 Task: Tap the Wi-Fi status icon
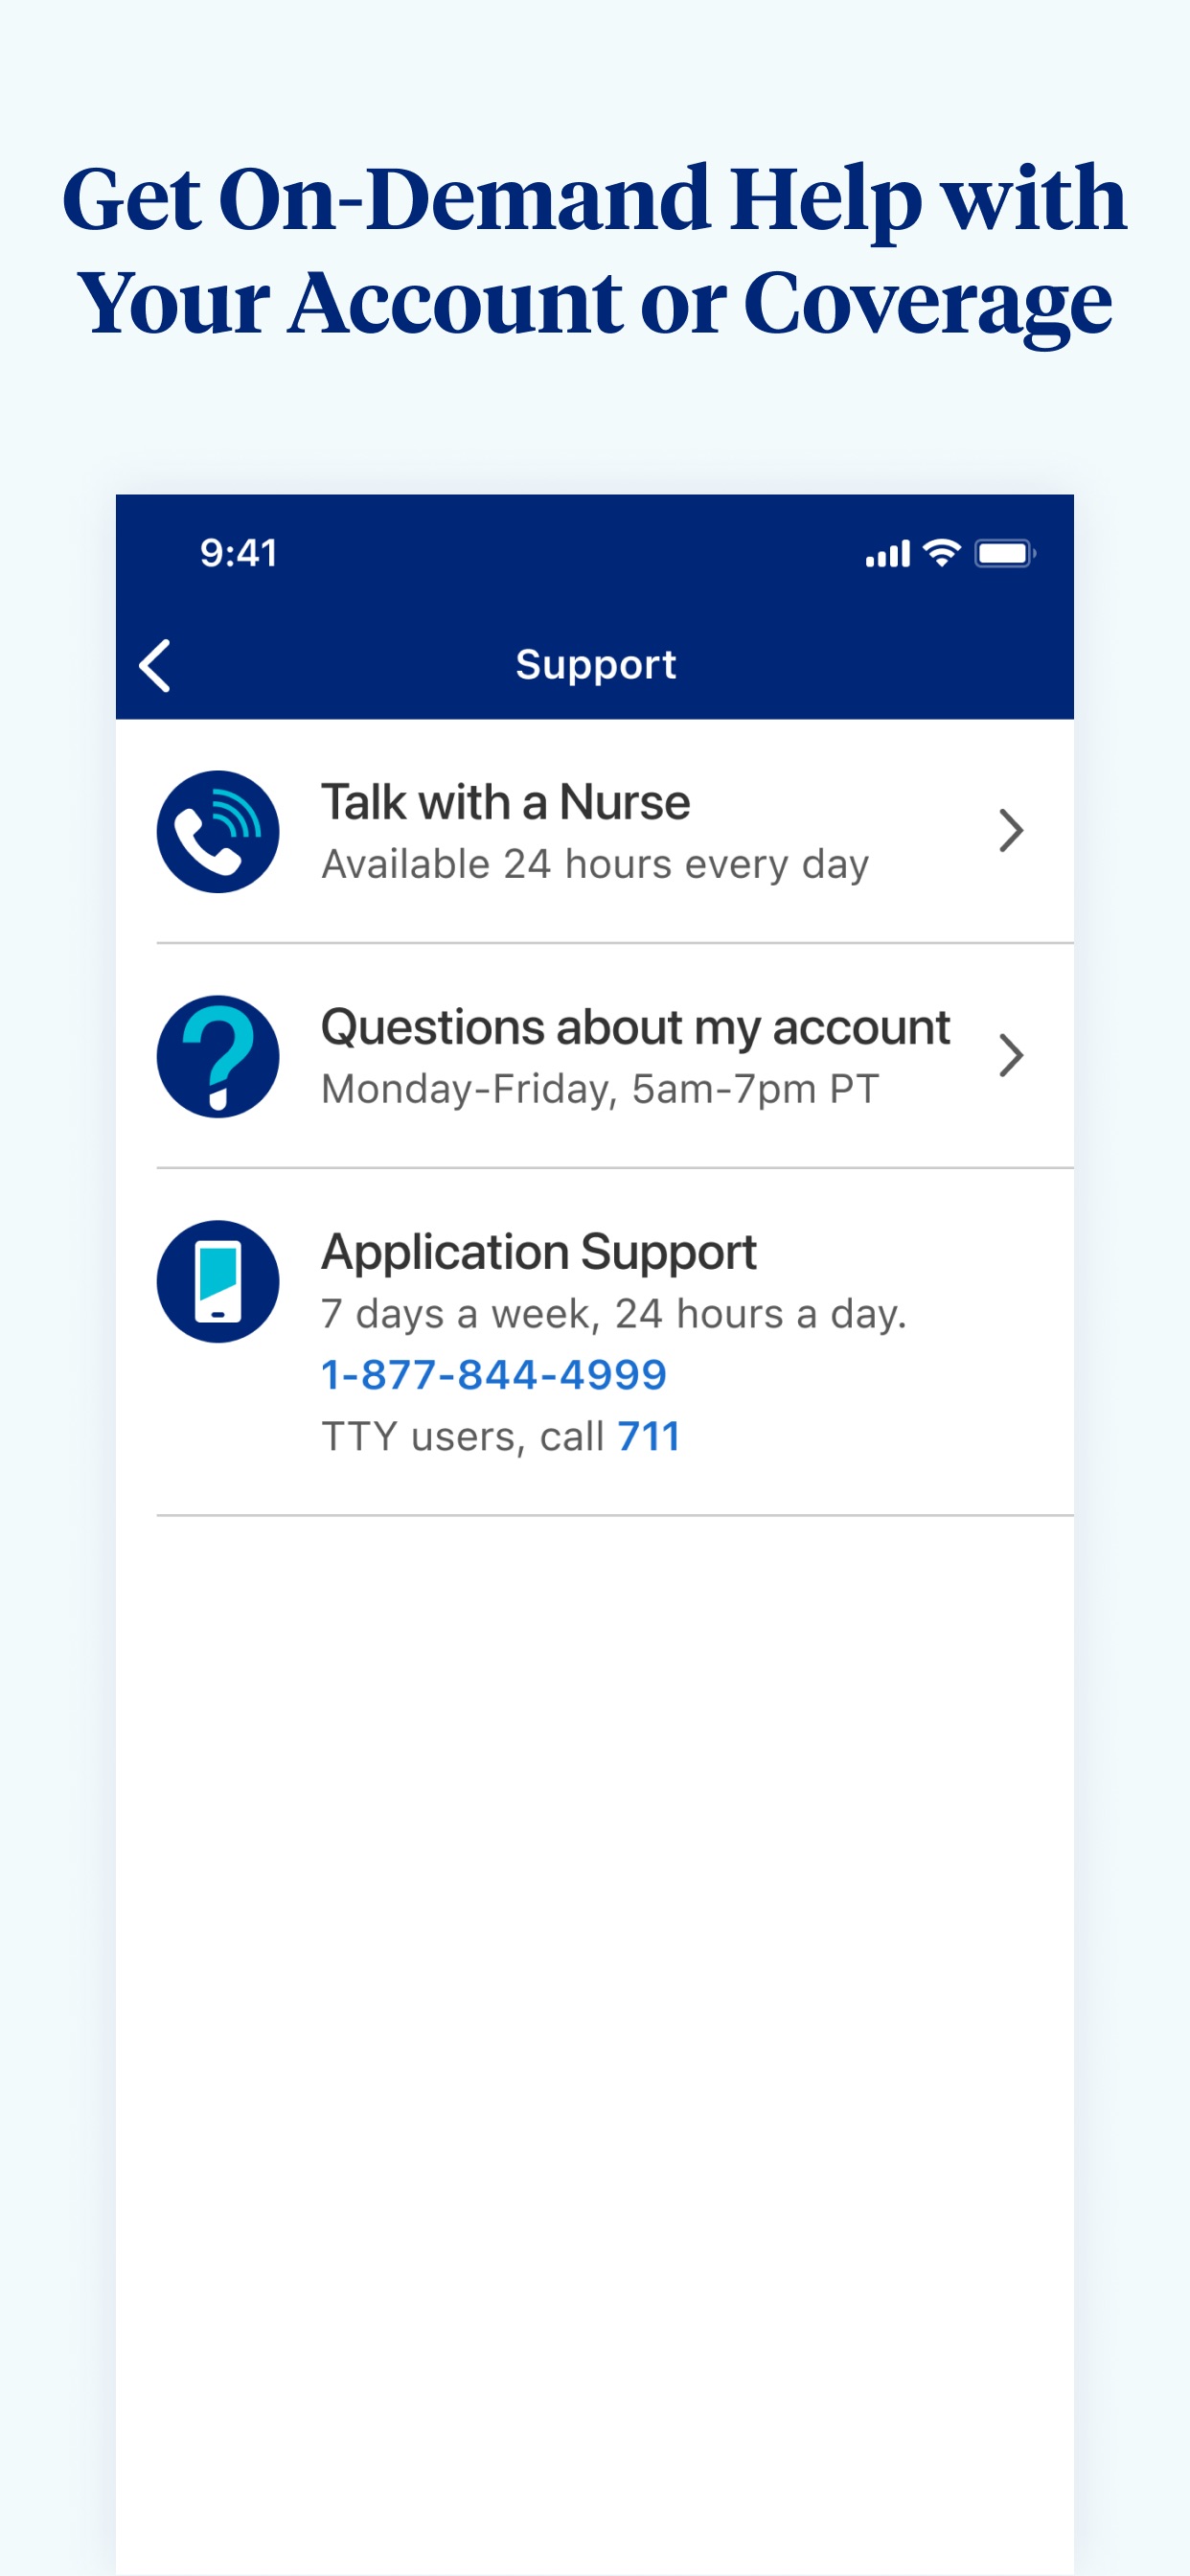point(941,553)
